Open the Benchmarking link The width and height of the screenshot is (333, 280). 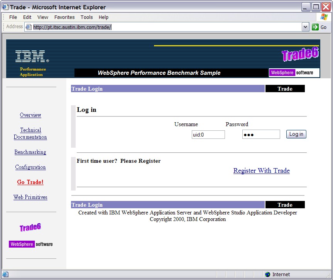click(x=30, y=152)
